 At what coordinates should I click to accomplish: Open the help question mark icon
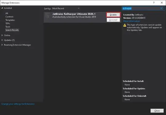coord(154,3)
